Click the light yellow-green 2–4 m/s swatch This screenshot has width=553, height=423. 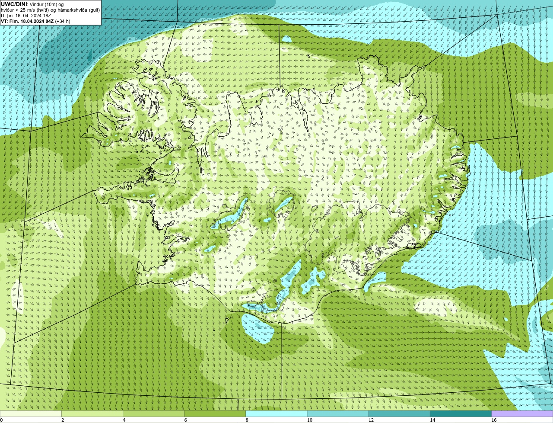pyautogui.click(x=92, y=413)
